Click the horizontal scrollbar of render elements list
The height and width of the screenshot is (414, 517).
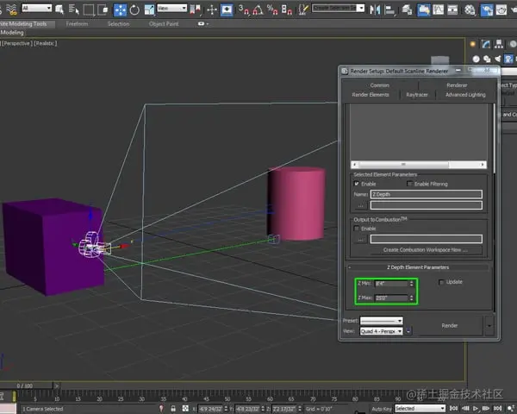pos(419,165)
